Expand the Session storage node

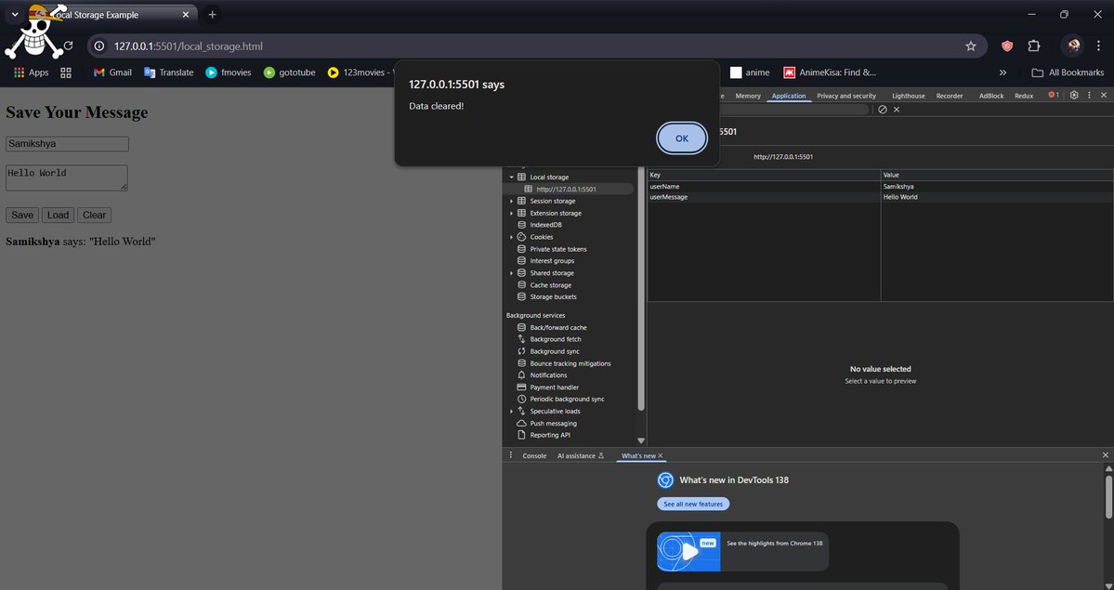click(x=512, y=202)
